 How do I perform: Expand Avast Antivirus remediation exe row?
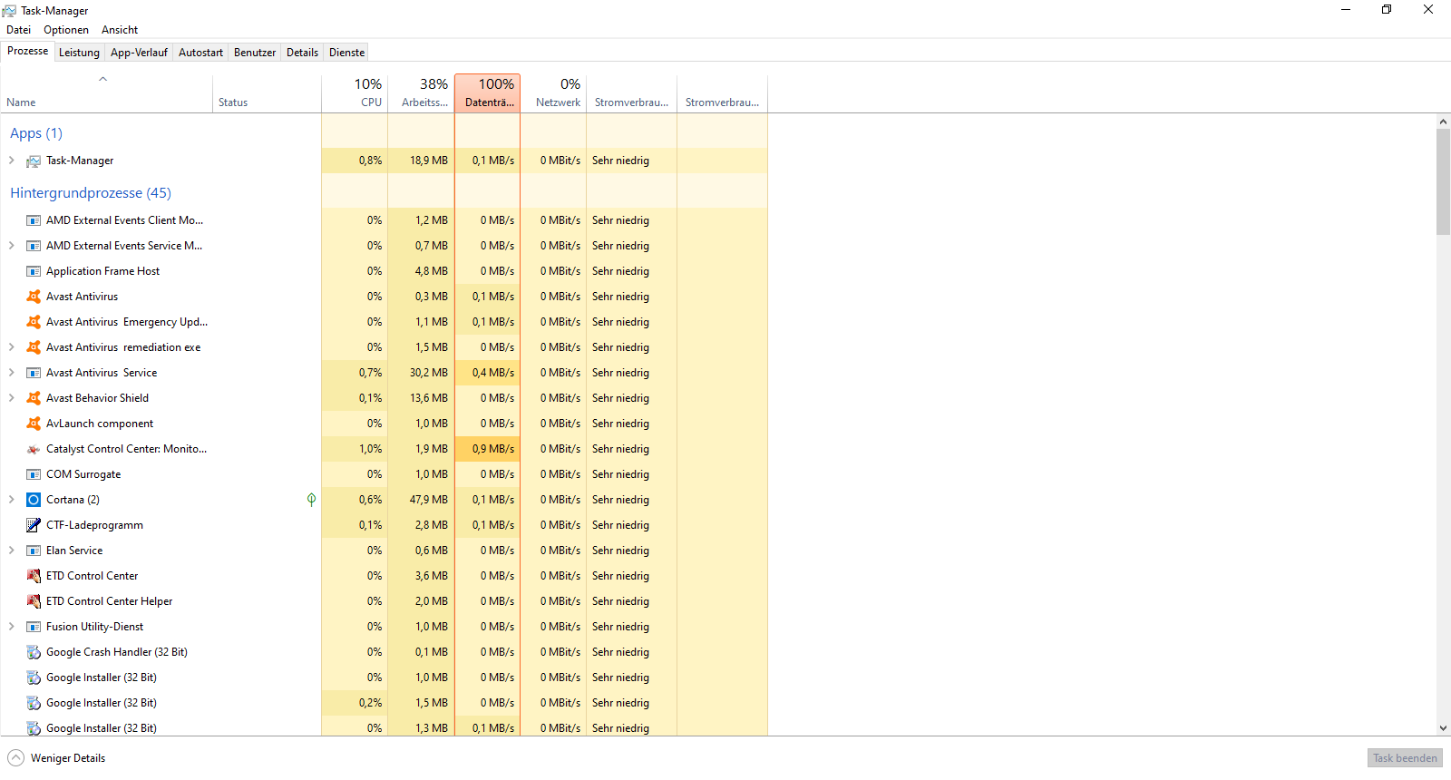11,347
